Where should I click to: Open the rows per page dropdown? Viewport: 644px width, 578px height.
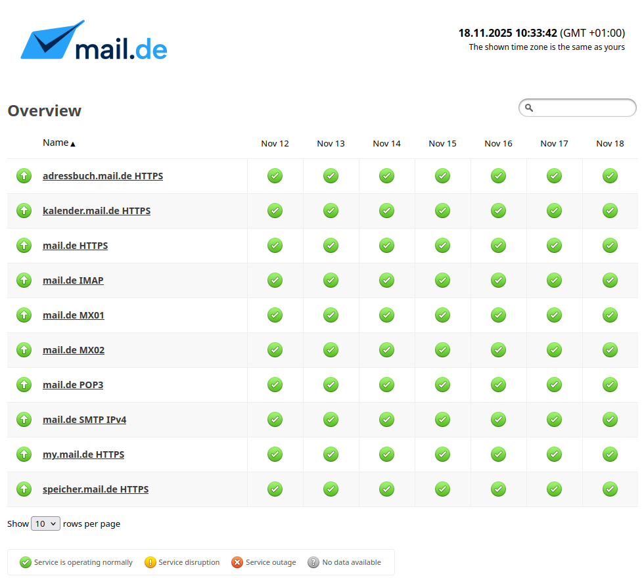[x=45, y=523]
